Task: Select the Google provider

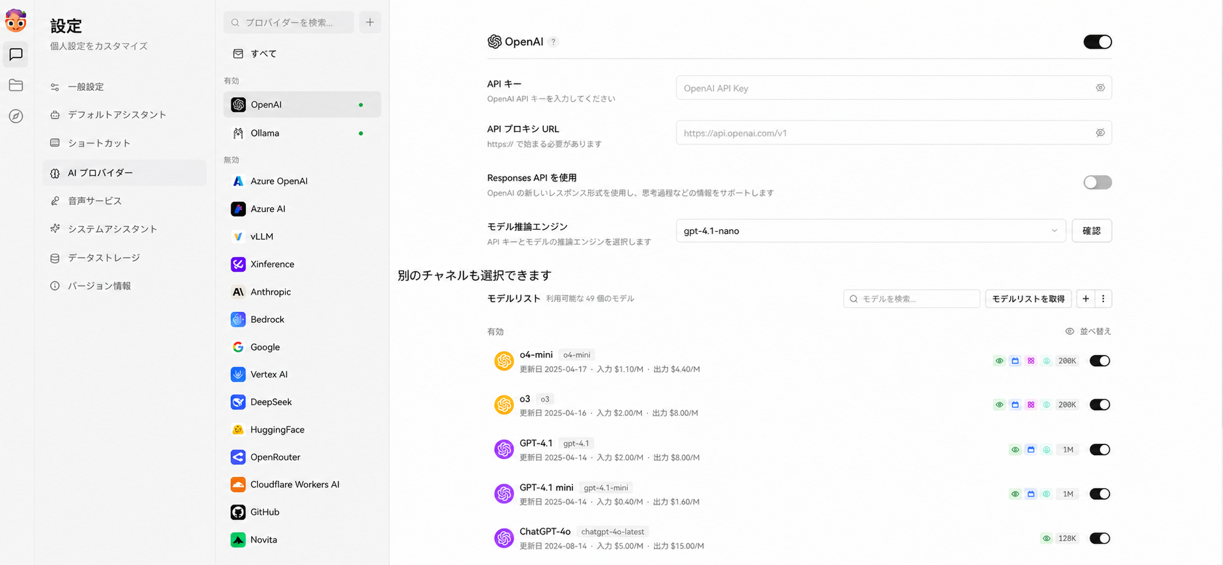Action: pyautogui.click(x=302, y=347)
